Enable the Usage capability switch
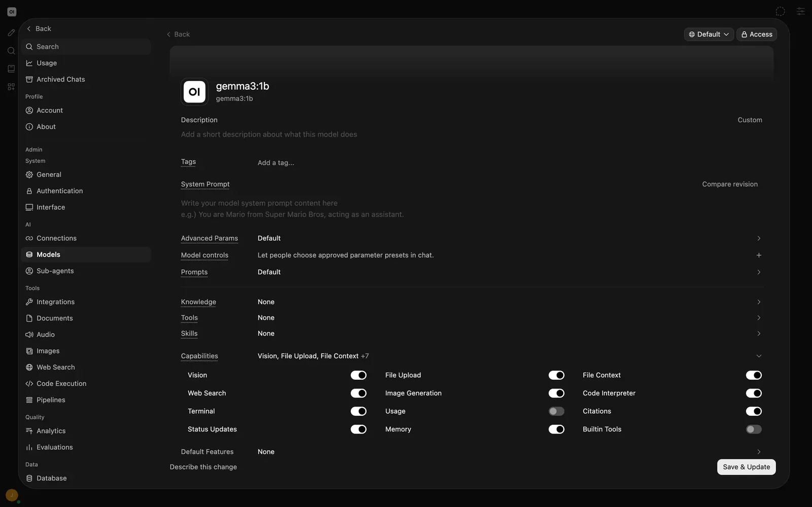Viewport: 812px width, 507px height. (x=556, y=411)
